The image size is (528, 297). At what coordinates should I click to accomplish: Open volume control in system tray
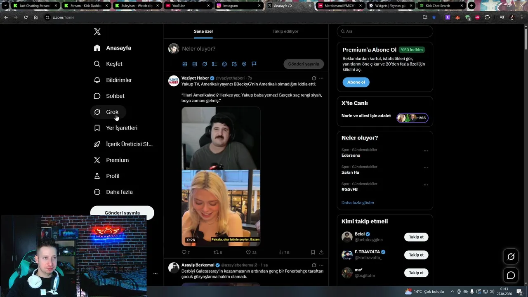tap(492, 292)
